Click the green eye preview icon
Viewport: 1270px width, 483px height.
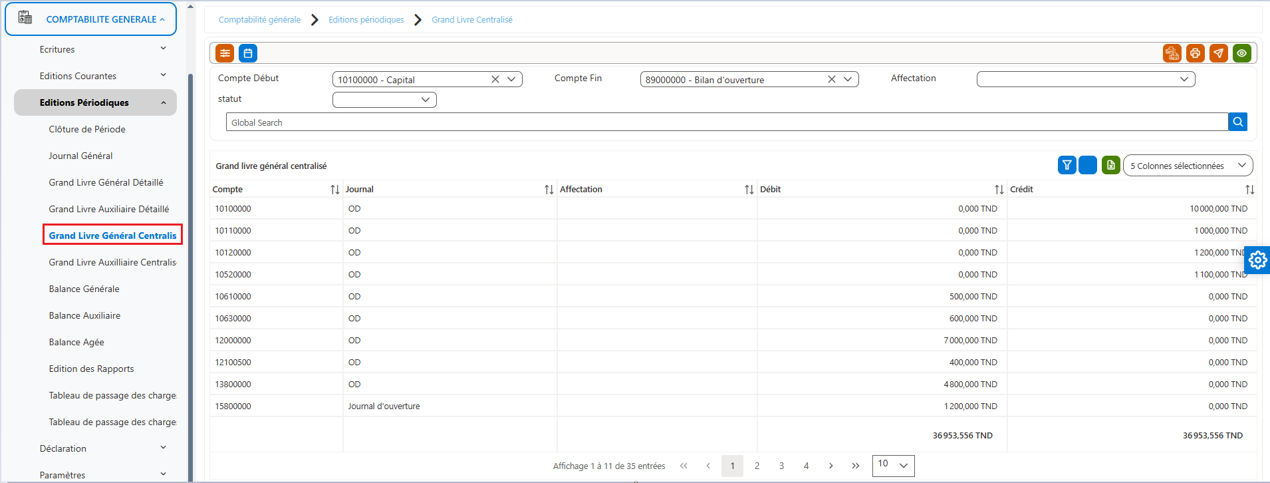[x=1242, y=53]
